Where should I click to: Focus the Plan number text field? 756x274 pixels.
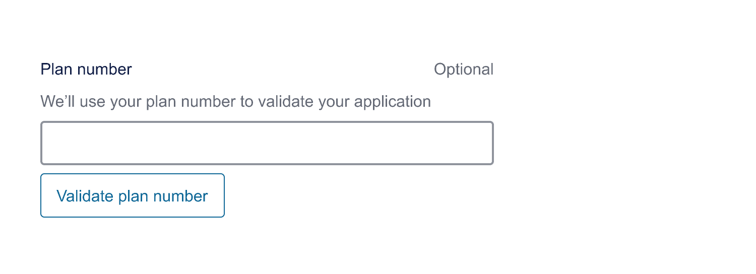tap(267, 143)
